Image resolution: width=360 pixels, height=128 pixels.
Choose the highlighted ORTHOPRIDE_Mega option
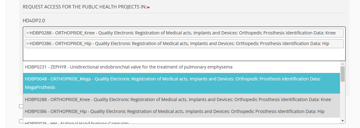point(173,79)
